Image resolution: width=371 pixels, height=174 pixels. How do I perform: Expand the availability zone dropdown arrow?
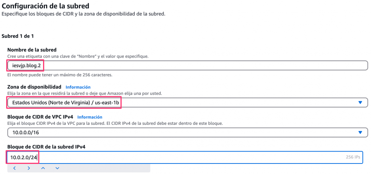tap(360, 103)
